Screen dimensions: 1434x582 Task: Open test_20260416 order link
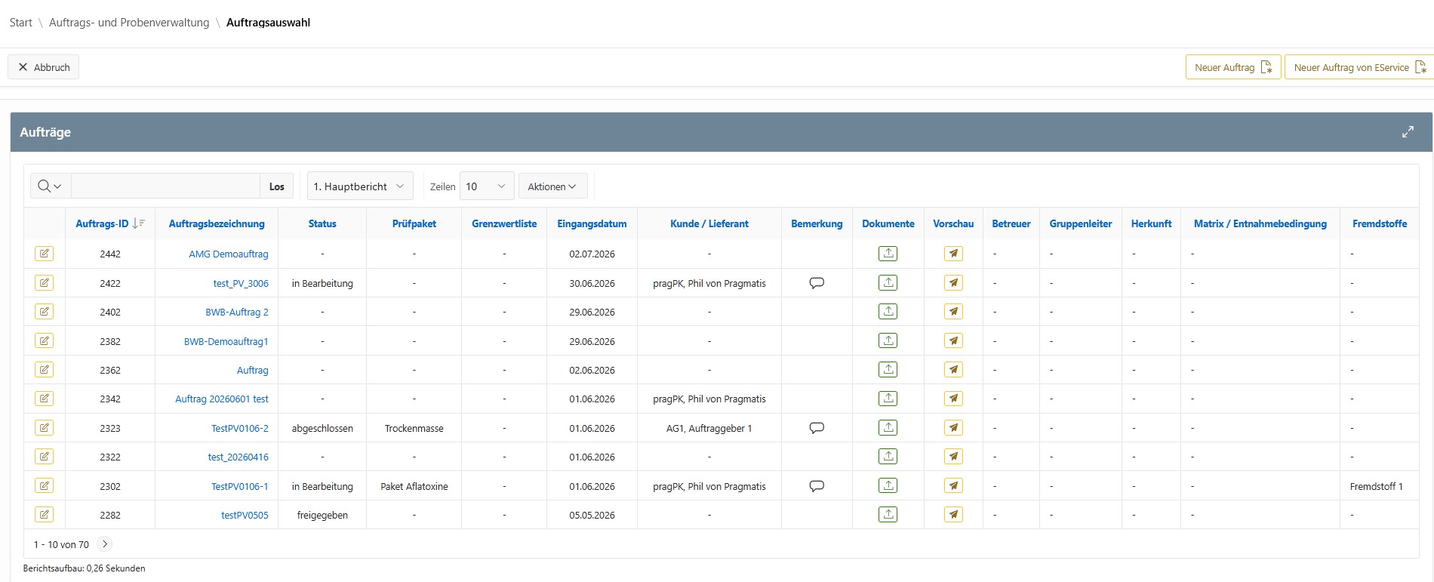pyautogui.click(x=238, y=457)
